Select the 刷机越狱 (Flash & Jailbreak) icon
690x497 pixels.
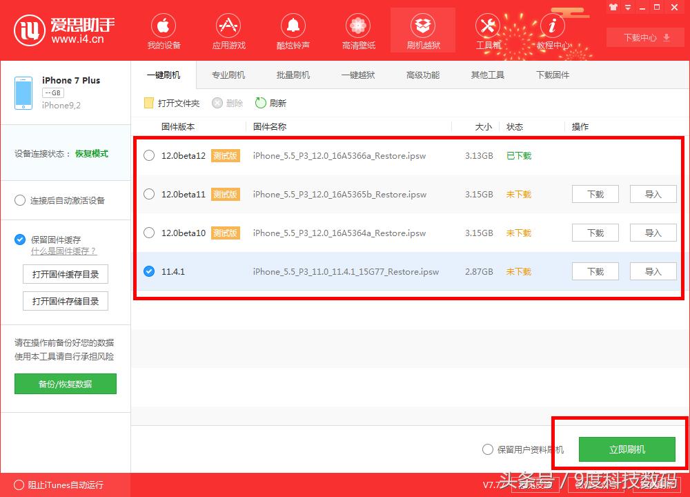[x=422, y=31]
